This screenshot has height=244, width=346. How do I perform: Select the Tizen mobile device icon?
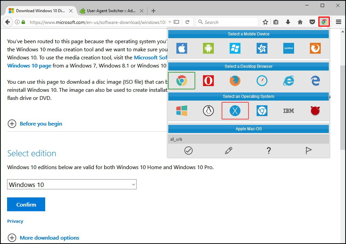(x=262, y=48)
